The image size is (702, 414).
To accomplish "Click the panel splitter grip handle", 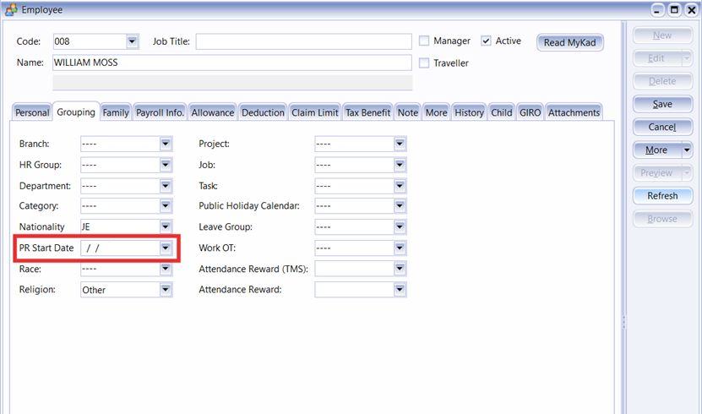I will coord(623,322).
